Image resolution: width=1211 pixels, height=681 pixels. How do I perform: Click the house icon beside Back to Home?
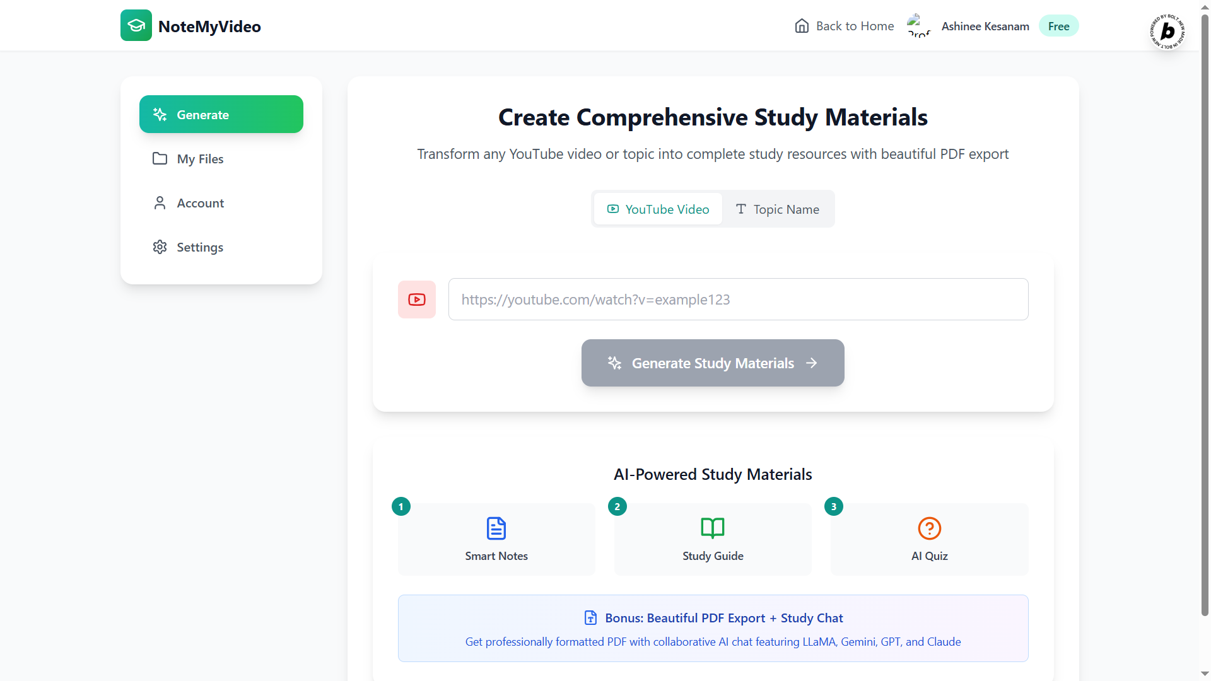802,26
